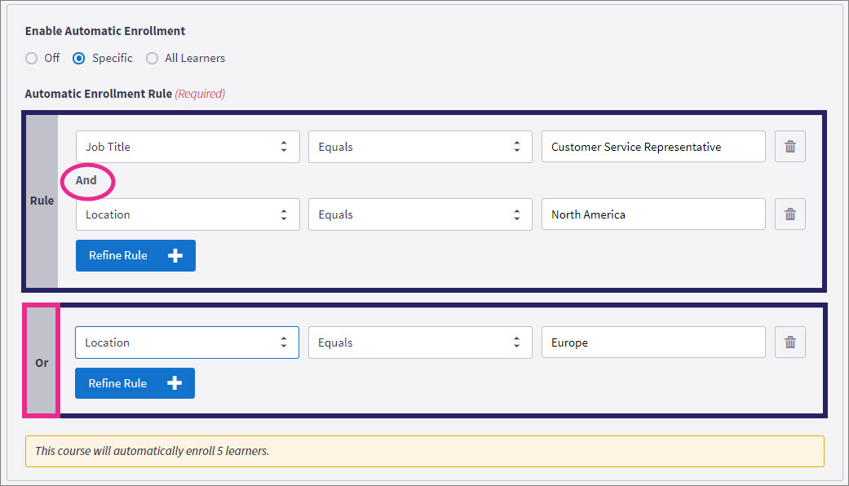Screen dimensions: 849x486
Task: Click the plus icon in the Or rule
Action: [174, 383]
